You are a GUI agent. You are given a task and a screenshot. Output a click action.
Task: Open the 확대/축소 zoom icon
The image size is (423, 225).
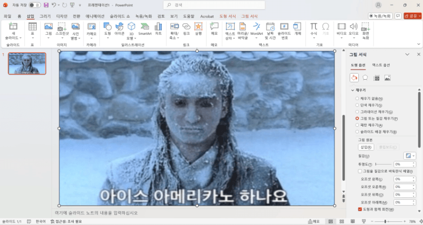[174, 27]
